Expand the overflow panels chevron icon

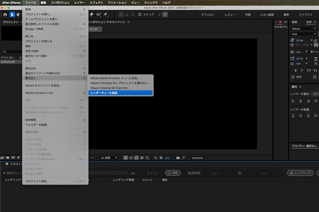286,22
